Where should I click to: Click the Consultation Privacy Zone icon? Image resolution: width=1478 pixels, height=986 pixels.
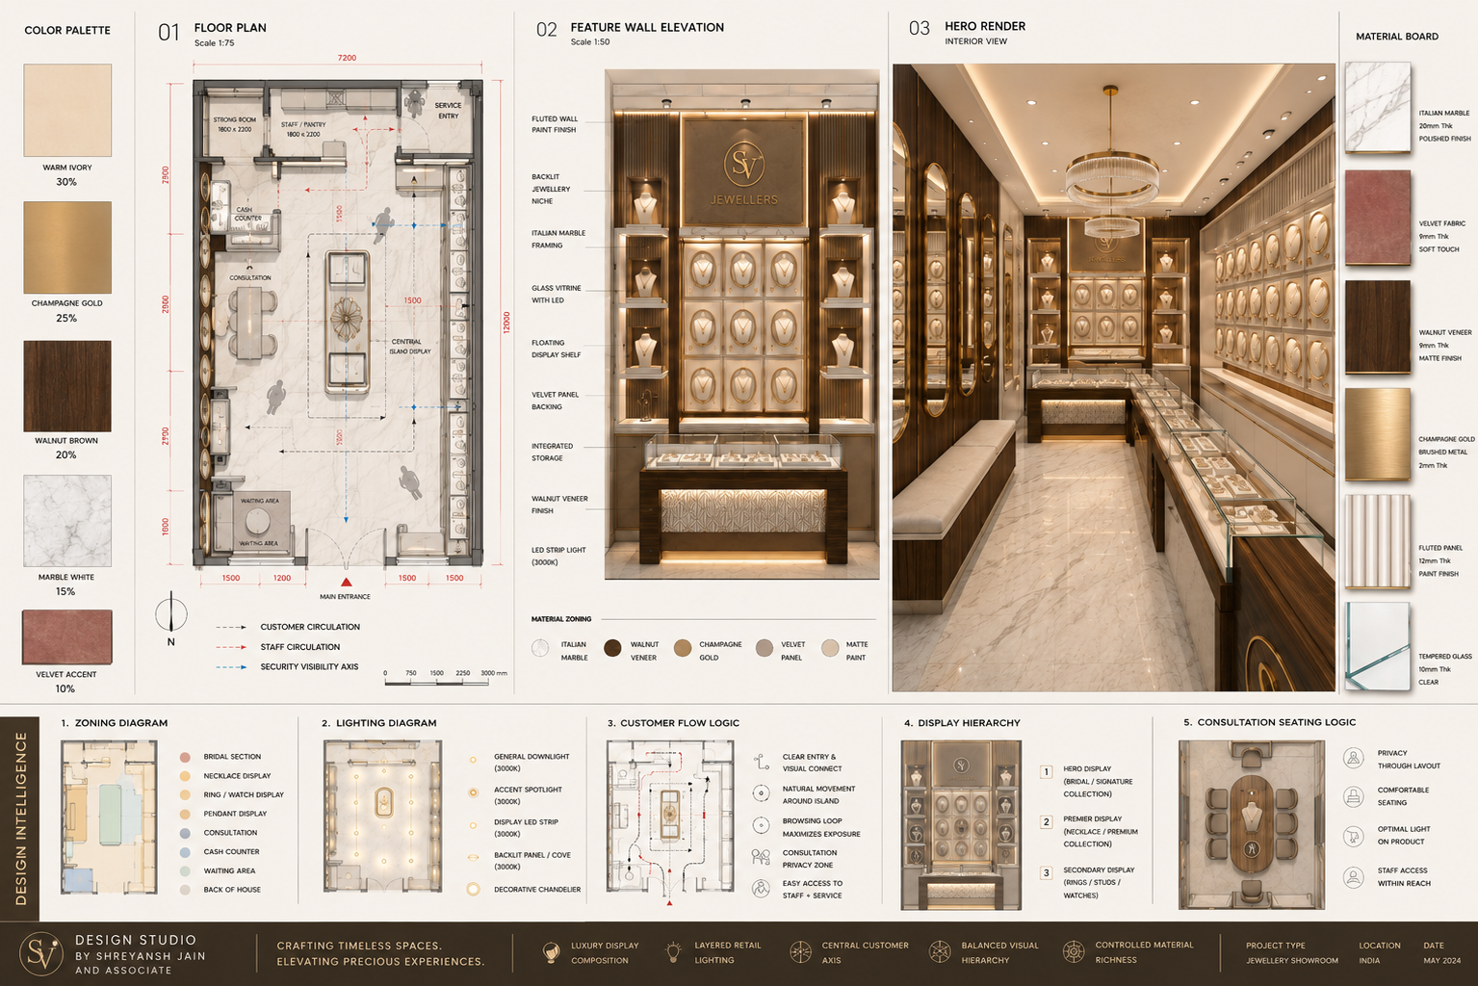(x=761, y=857)
